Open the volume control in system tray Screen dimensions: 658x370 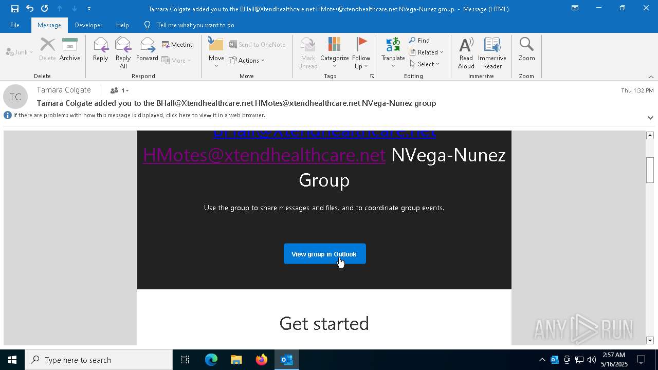591,360
